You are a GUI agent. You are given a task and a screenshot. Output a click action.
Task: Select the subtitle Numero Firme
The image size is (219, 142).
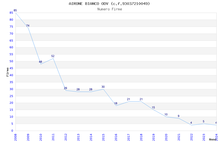[x=110, y=9]
